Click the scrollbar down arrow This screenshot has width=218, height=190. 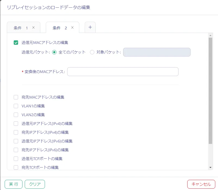[210, 167]
